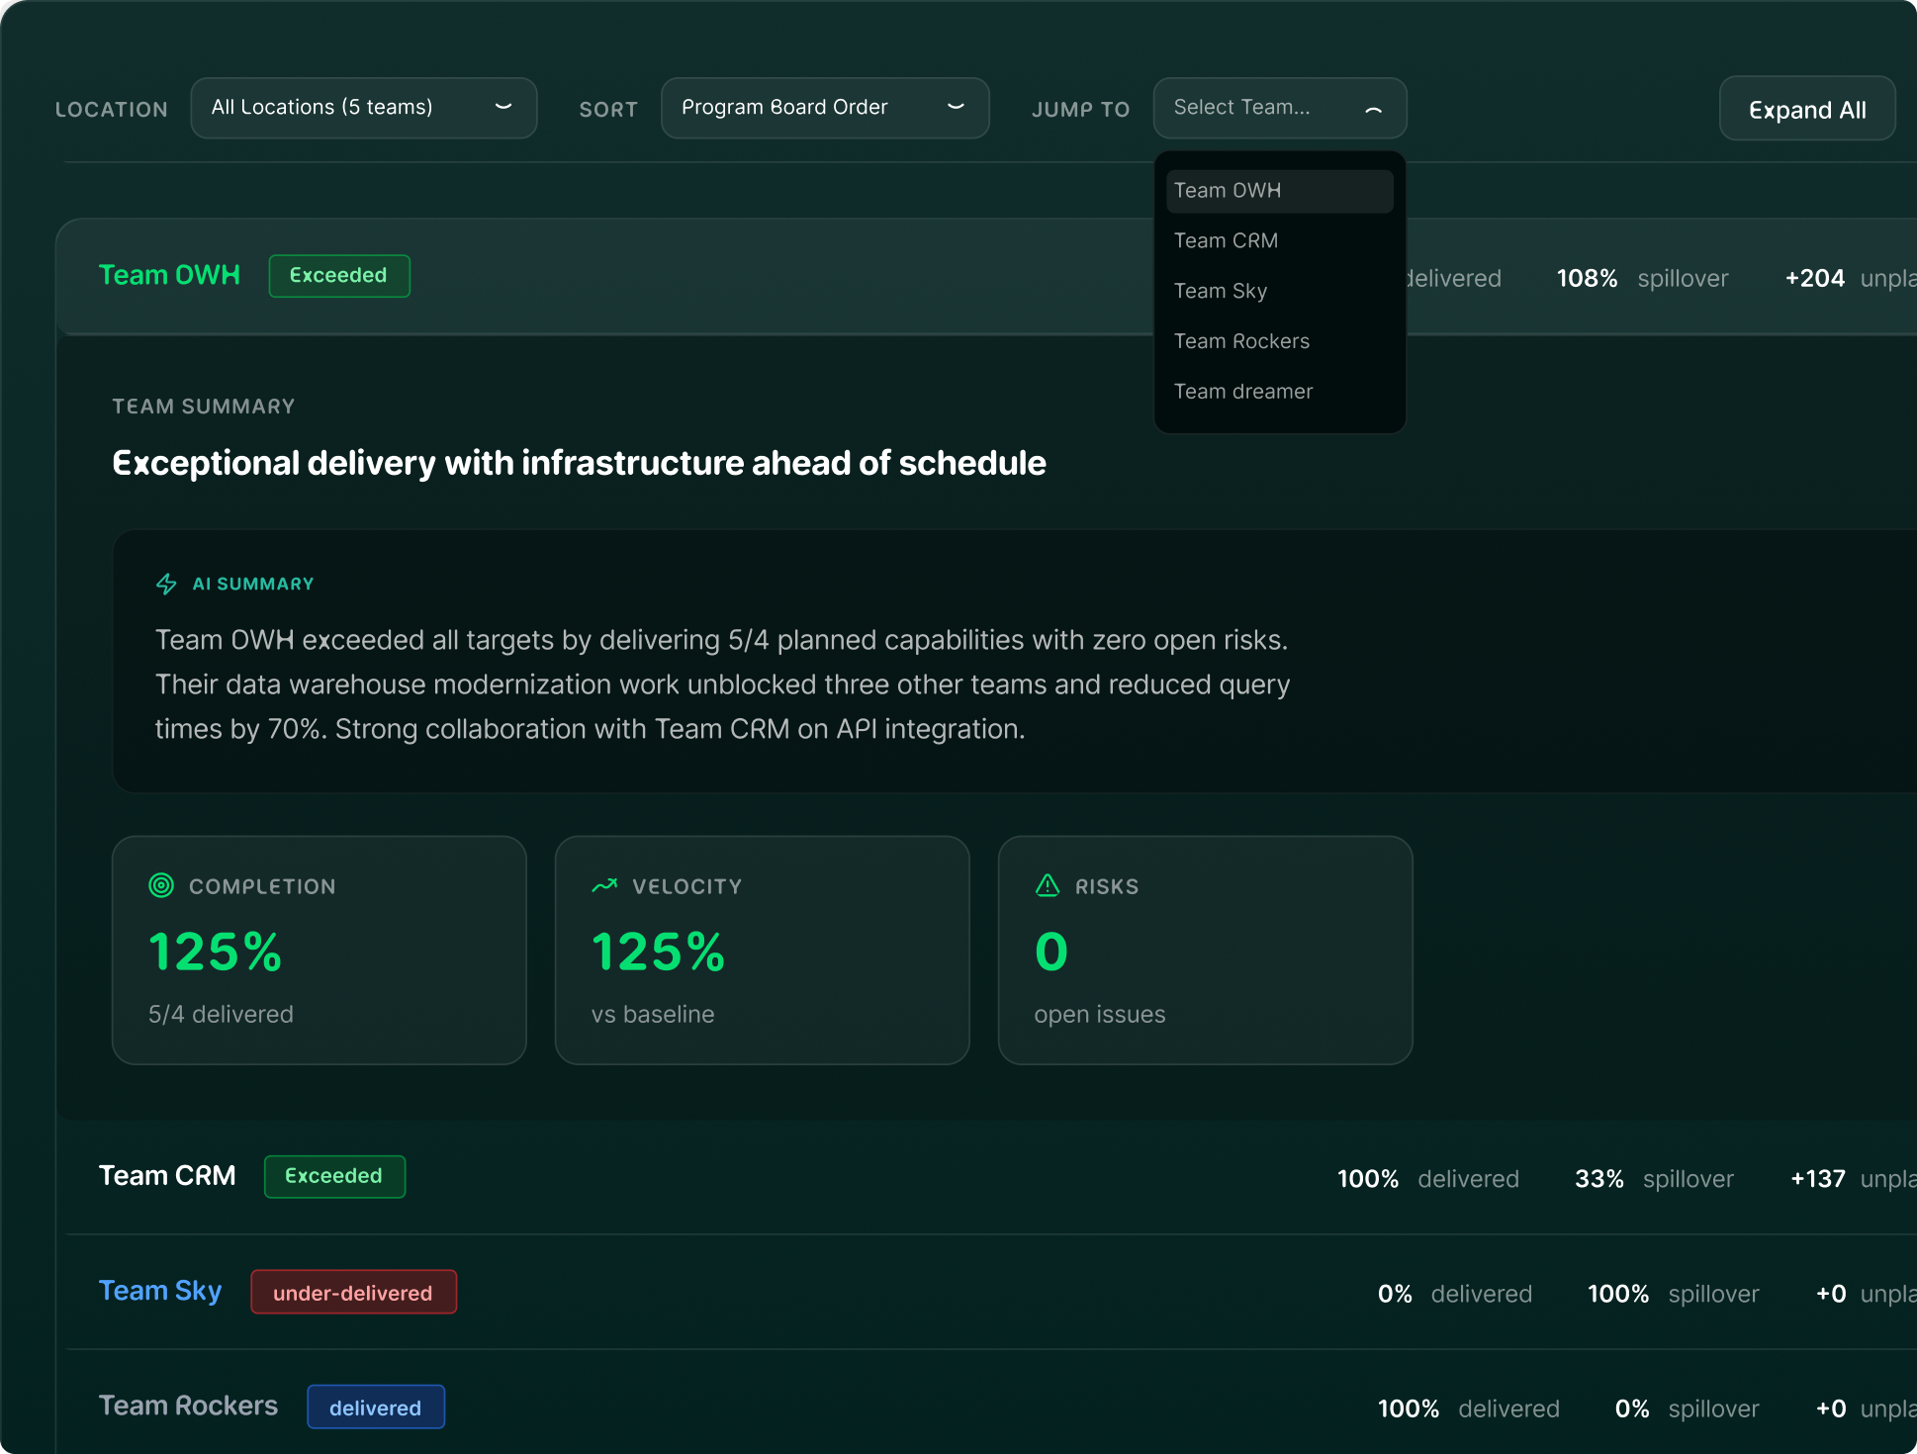The image size is (1917, 1454).
Task: Click the TEAM SUMMARY heading label
Action: pos(204,407)
